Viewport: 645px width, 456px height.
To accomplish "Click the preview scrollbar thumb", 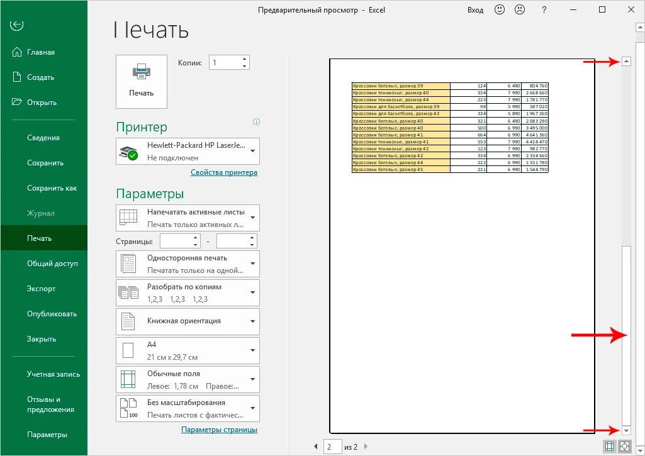I will [626, 335].
